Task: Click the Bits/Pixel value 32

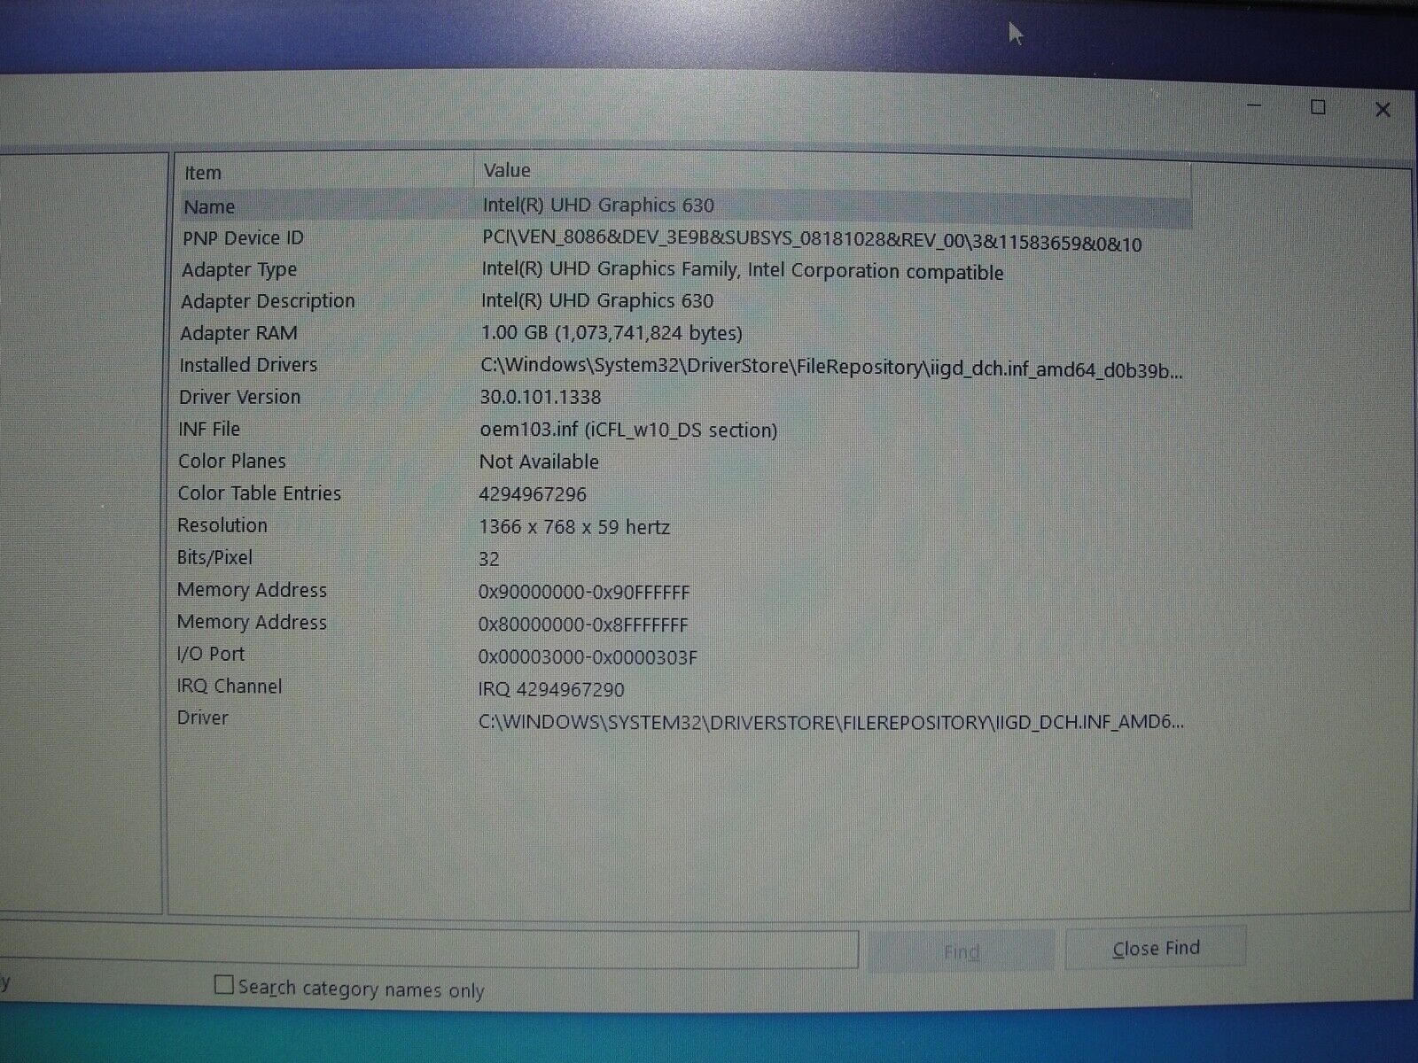Action: [488, 559]
